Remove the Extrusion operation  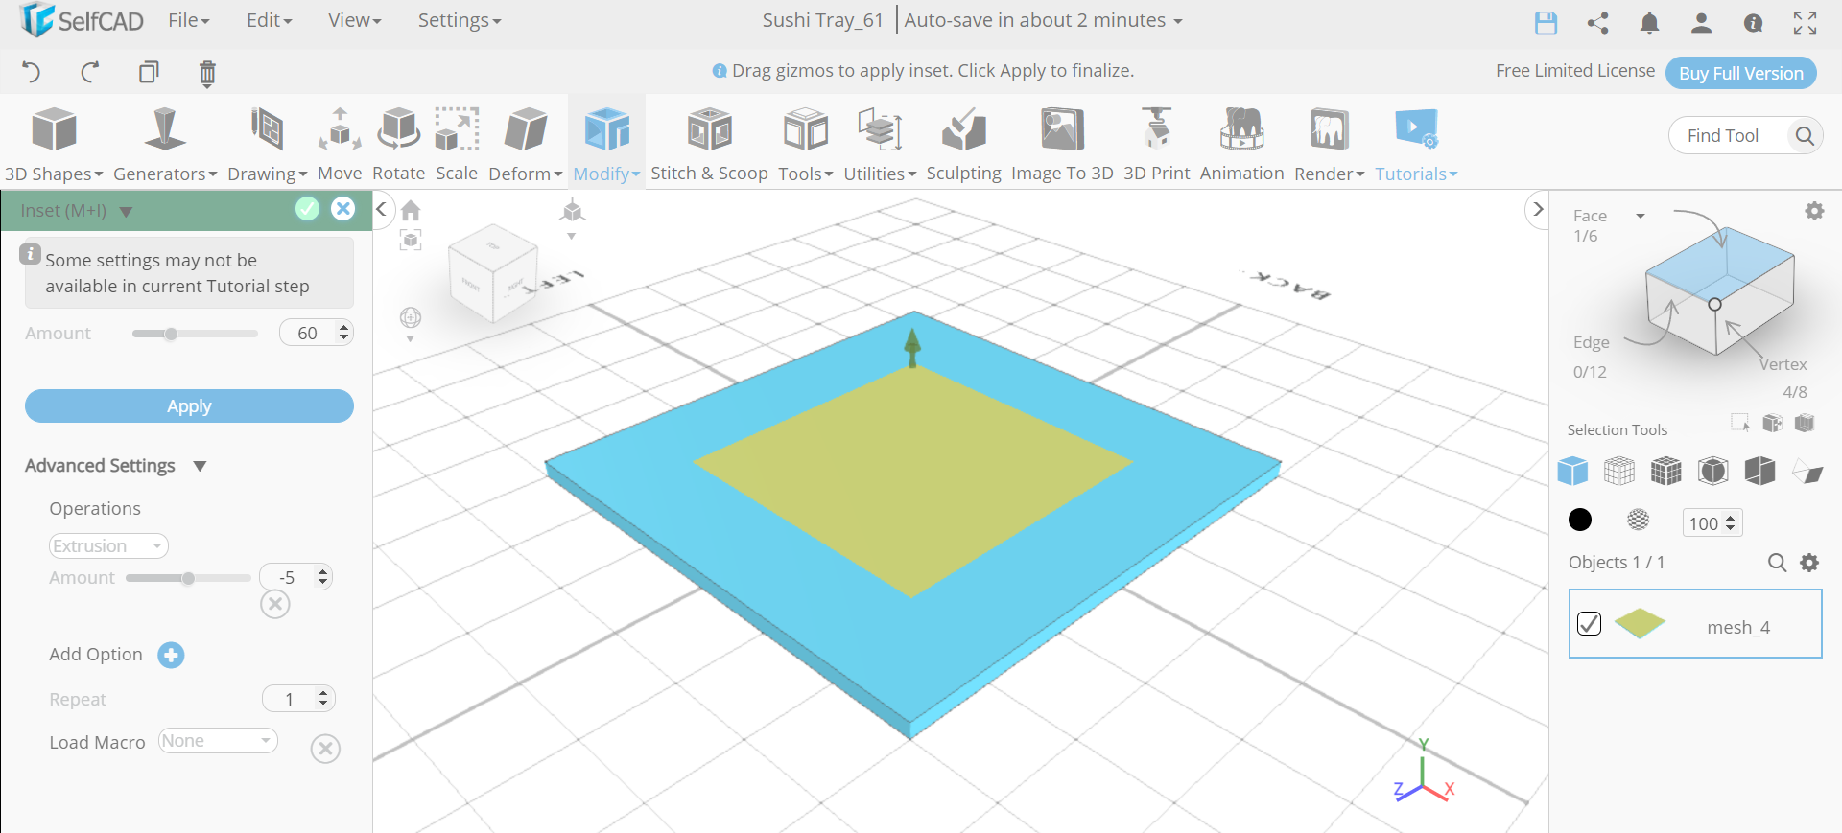(275, 604)
